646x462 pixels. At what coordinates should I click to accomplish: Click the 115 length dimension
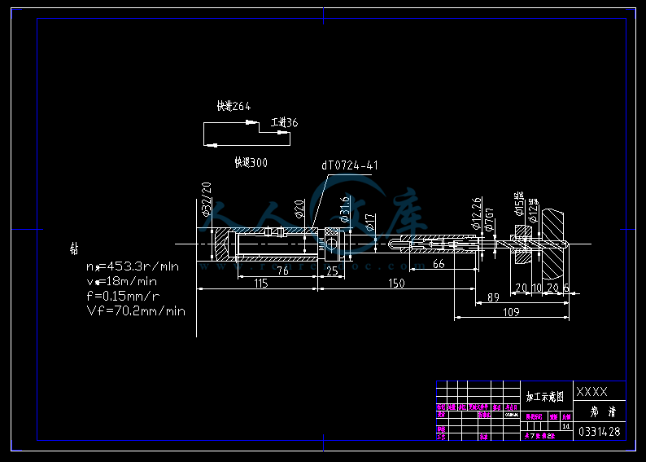point(261,284)
